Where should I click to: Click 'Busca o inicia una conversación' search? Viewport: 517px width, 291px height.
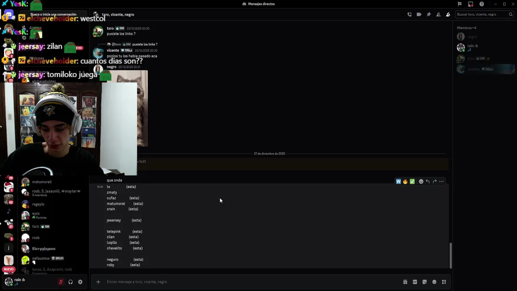click(x=53, y=15)
